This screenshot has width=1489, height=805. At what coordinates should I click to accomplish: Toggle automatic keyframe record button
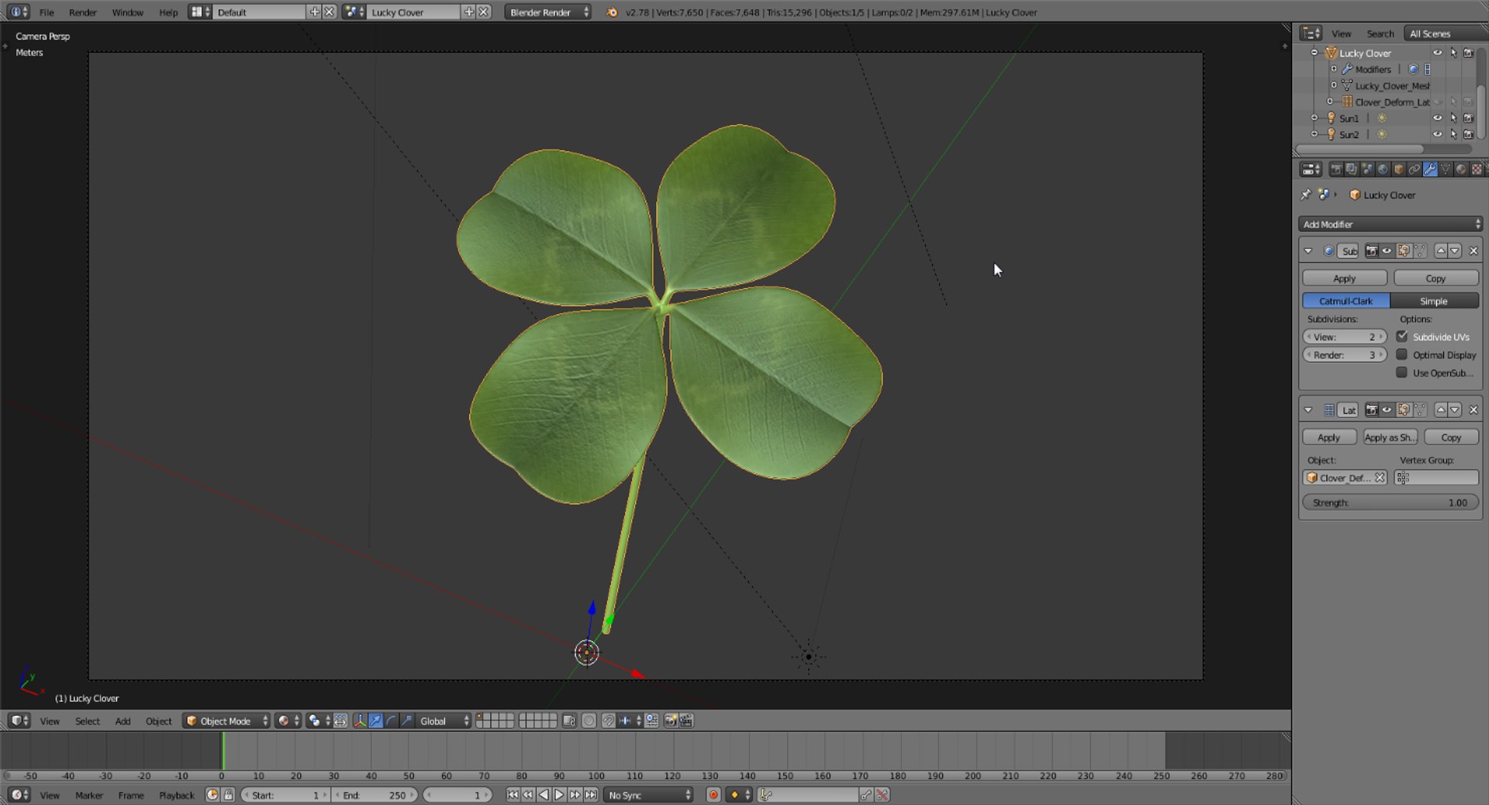click(x=713, y=795)
